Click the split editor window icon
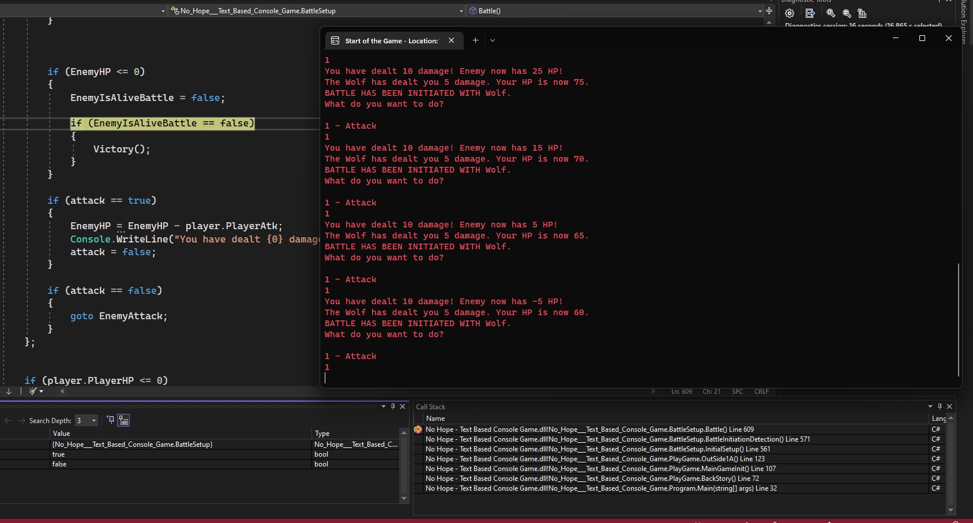 [769, 11]
